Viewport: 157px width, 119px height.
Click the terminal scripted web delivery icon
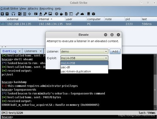pos(71,14)
